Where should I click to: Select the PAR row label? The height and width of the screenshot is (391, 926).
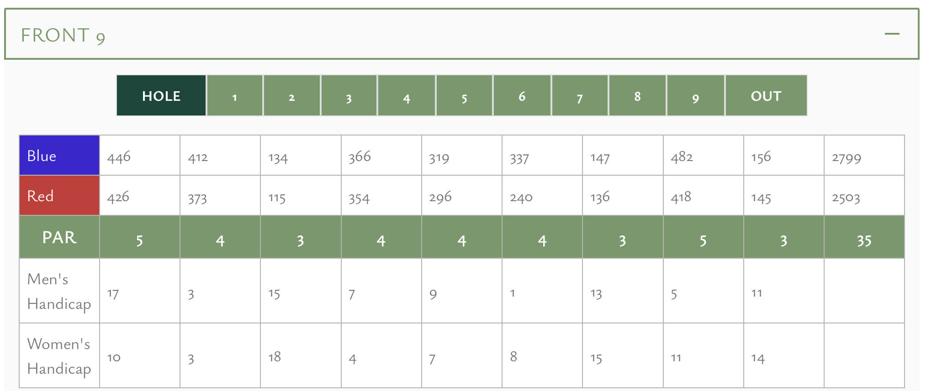pos(59,237)
